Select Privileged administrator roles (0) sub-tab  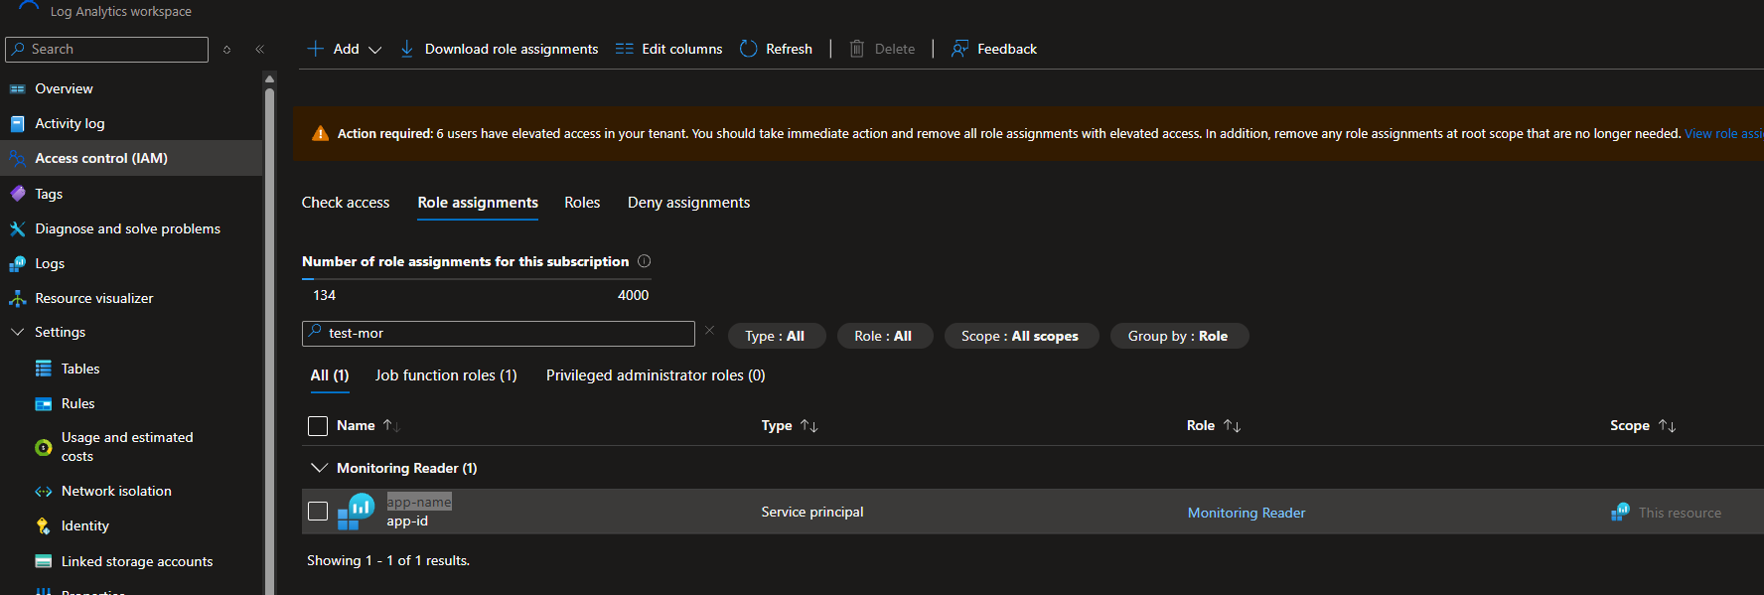[x=656, y=375]
